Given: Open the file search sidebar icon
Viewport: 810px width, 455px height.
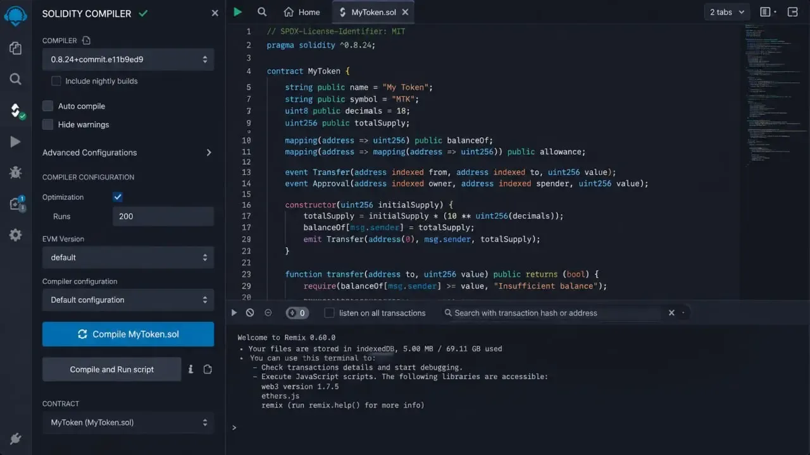Looking at the screenshot, I should coord(16,79).
